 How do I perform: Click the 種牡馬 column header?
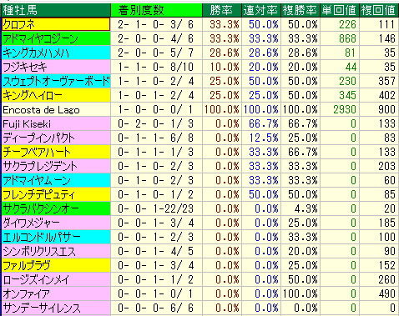click(56, 10)
